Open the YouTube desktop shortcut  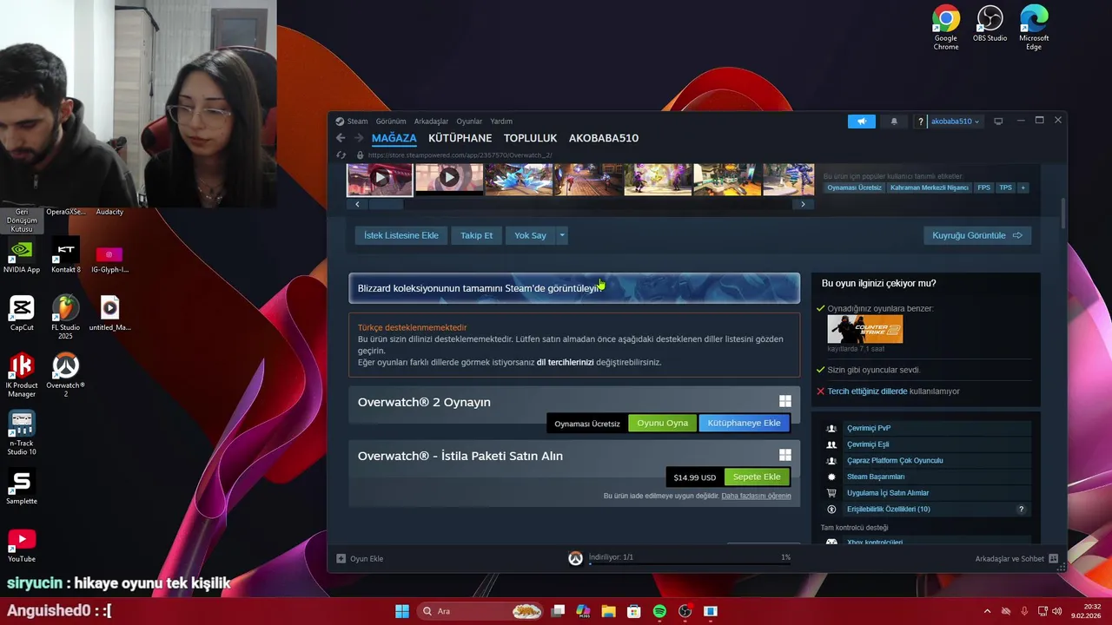[22, 545]
